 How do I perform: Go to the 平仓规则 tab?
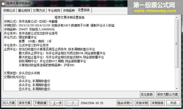click(54, 10)
